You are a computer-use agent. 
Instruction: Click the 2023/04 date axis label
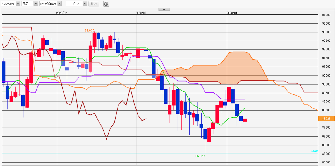tap(232, 13)
